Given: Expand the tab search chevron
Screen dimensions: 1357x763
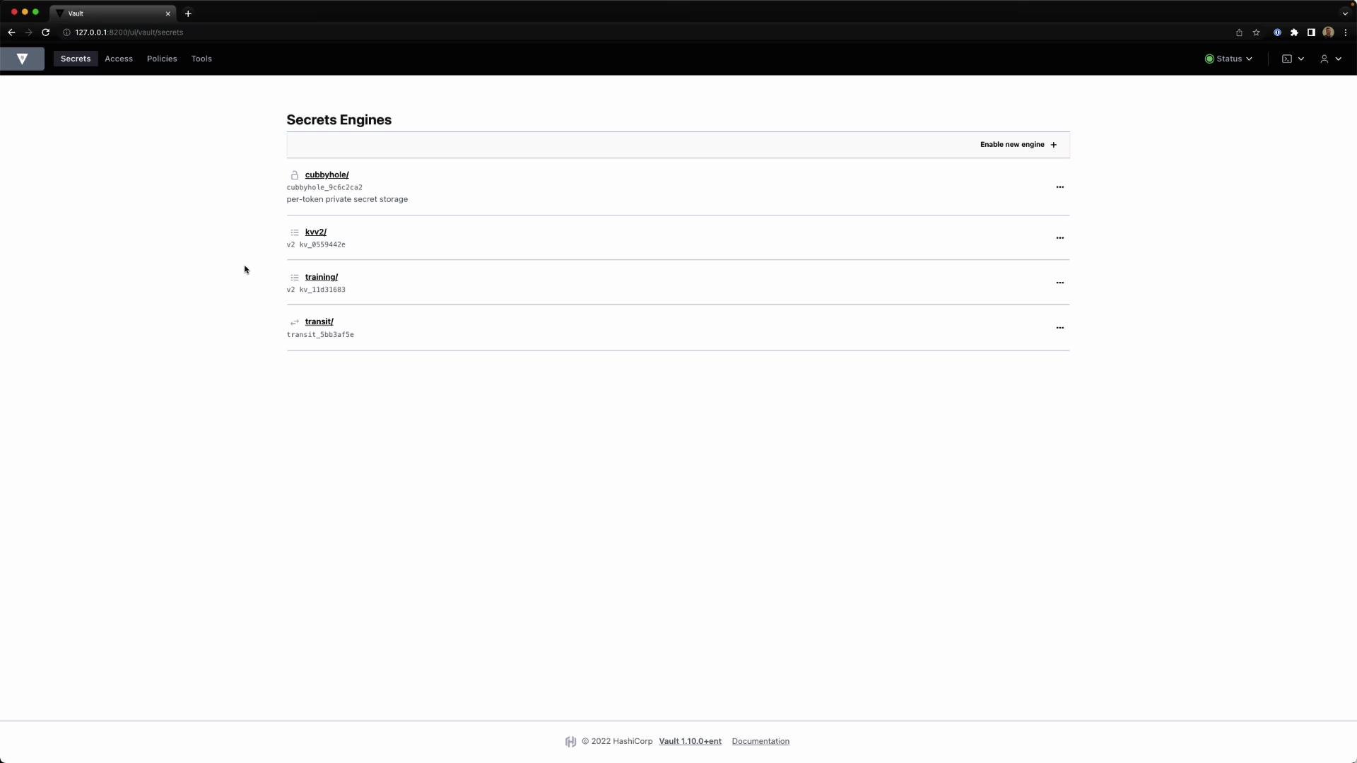Looking at the screenshot, I should pos(1345,13).
